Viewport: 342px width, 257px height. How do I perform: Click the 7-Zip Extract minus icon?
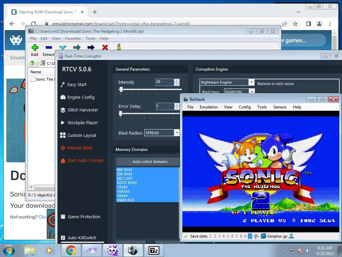49,48
